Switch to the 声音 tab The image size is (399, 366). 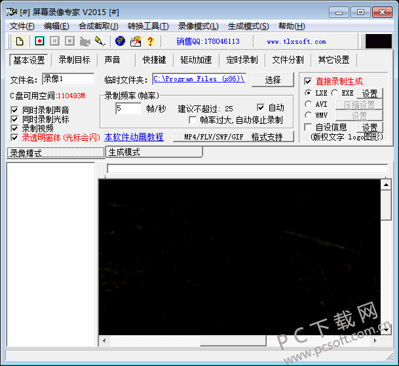pos(112,60)
